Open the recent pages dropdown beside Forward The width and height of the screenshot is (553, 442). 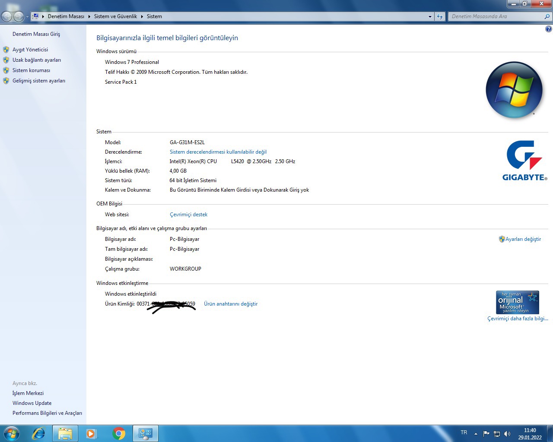[27, 17]
